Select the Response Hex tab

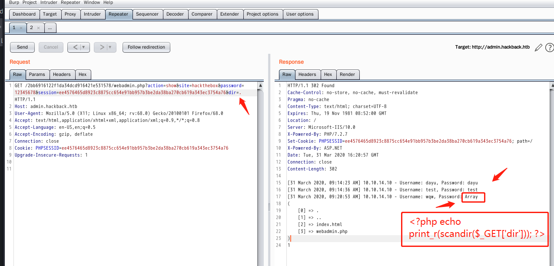(328, 74)
